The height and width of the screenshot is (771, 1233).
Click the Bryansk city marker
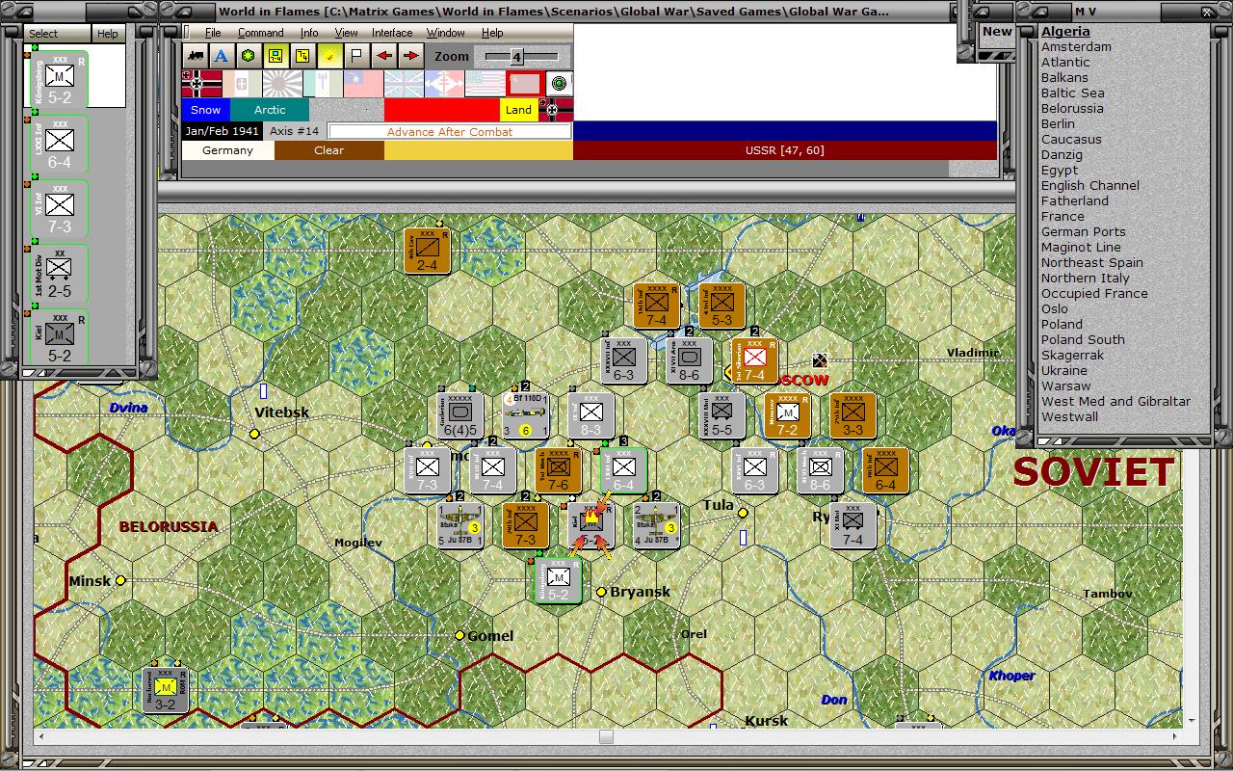click(x=601, y=592)
